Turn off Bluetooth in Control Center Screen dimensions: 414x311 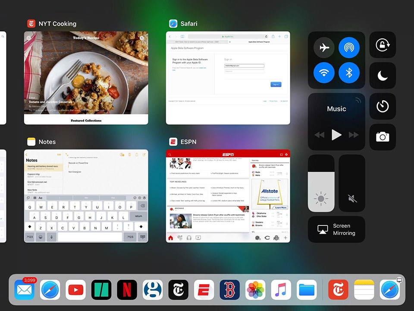pyautogui.click(x=349, y=73)
